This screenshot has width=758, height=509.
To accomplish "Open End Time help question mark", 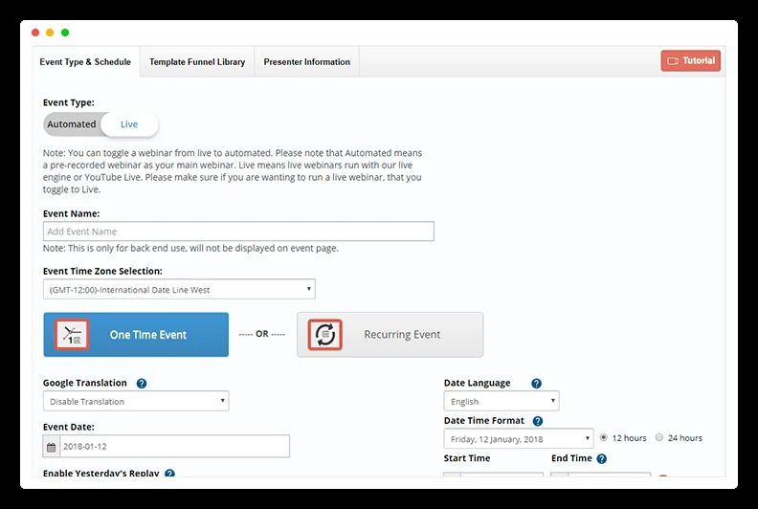I will (601, 458).
